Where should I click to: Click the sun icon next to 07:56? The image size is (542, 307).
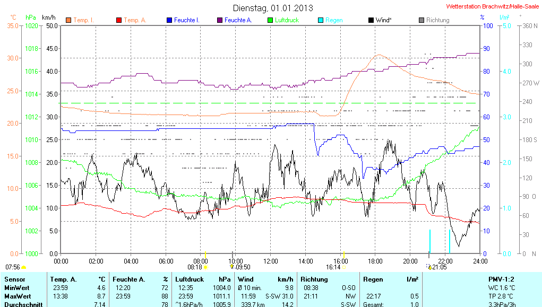(x=24, y=267)
